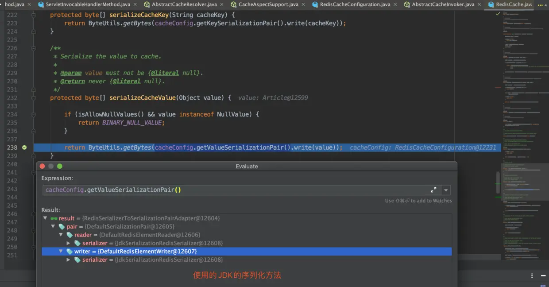Screen dimensions: 549x287
Task: Close the CacheAspectSupport.java tab
Action: coord(304,4)
